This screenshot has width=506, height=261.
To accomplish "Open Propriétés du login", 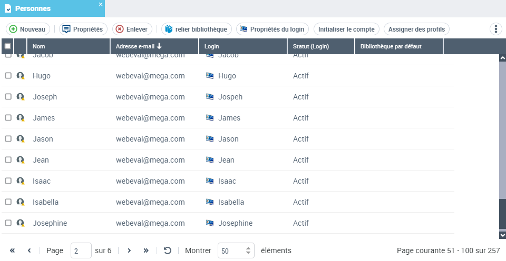I will coord(272,29).
